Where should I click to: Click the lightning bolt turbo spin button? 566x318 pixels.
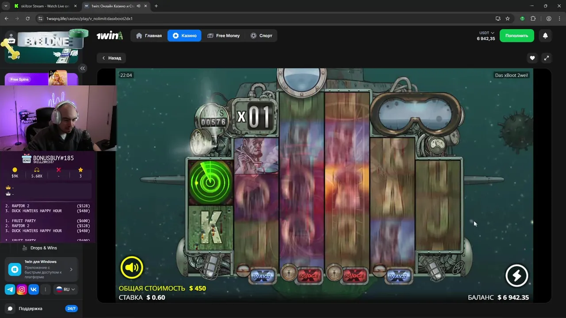pyautogui.click(x=516, y=275)
